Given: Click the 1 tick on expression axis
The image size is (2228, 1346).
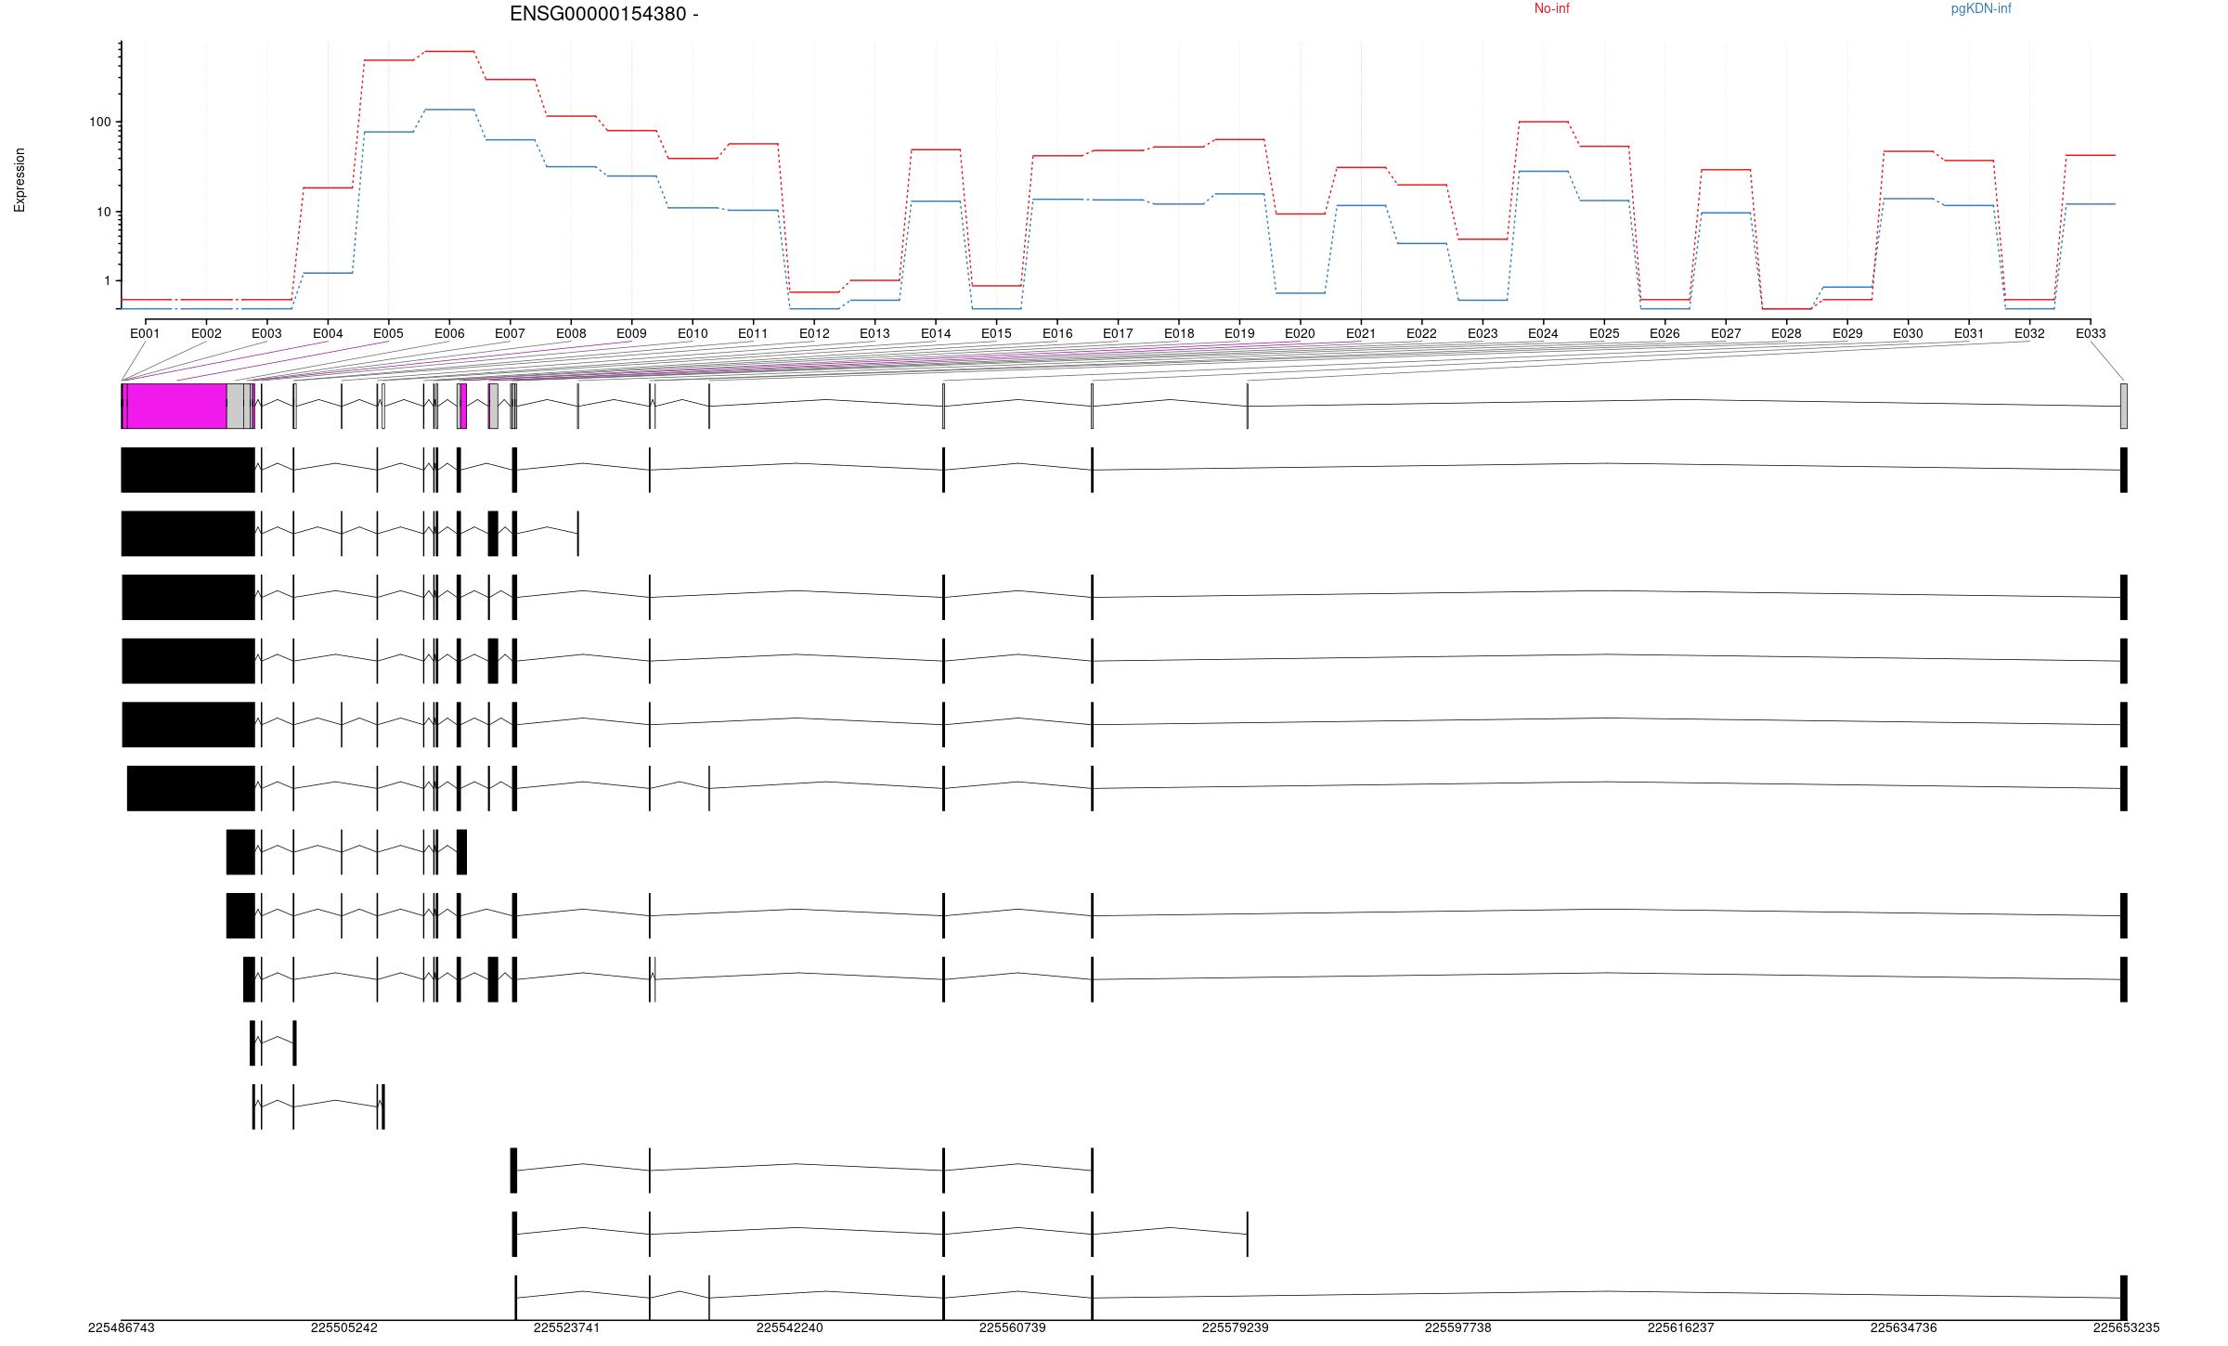Looking at the screenshot, I should 108,280.
